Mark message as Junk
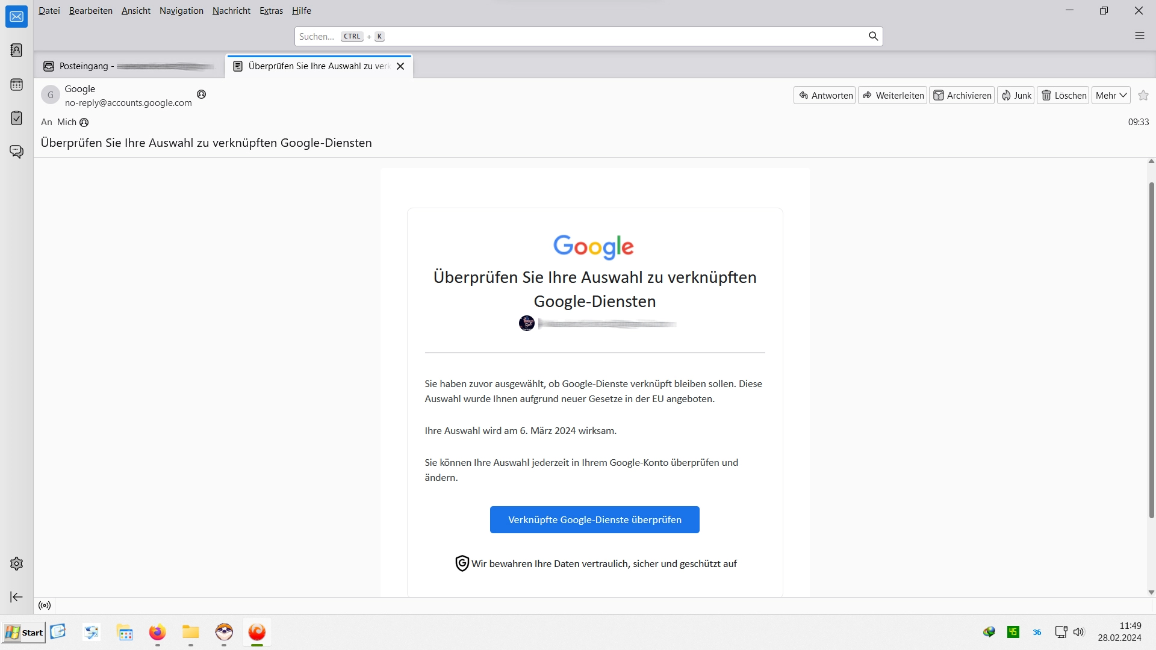Viewport: 1156px width, 650px height. (1016, 95)
